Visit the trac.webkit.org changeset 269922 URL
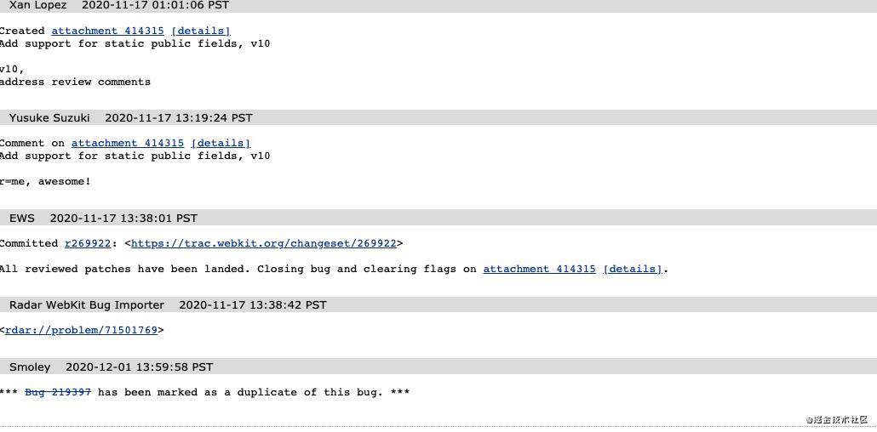 coord(263,243)
